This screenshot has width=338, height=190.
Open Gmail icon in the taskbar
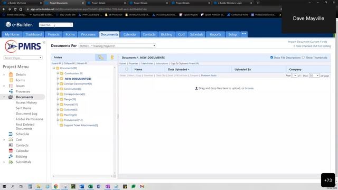pos(142,186)
